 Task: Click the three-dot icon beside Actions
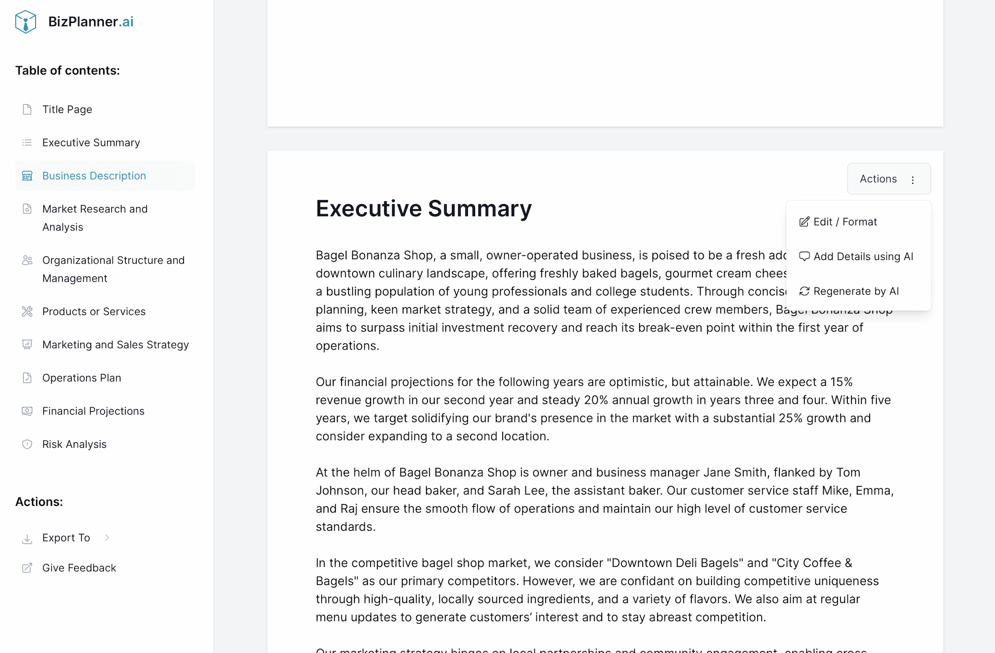coord(913,180)
